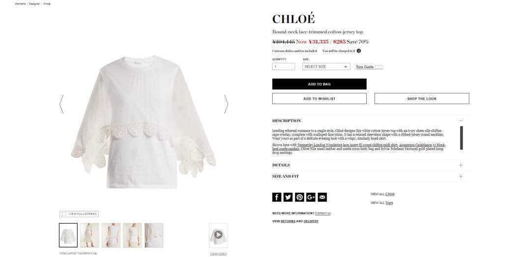The width and height of the screenshot is (521, 257).
Task: Share product on Google Plus icon
Action: pyautogui.click(x=311, y=197)
